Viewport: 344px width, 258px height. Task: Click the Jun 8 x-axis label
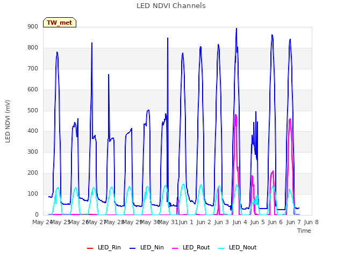[x=311, y=222]
